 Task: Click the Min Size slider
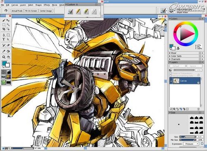coord(188,140)
